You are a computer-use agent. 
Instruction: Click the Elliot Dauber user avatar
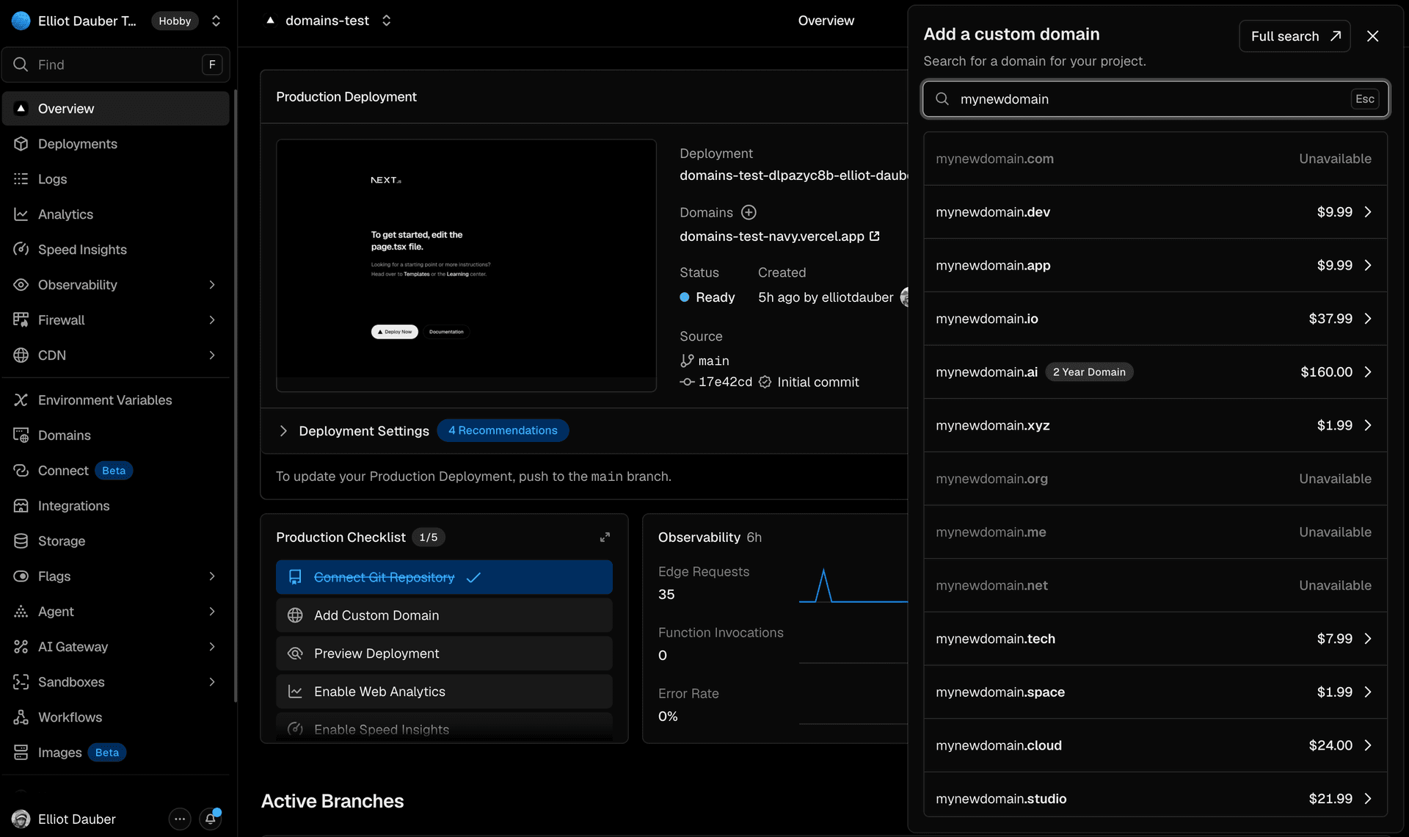pos(21,819)
